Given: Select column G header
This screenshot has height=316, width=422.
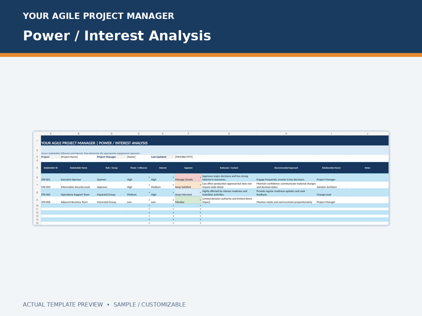Looking at the screenshot, I should [x=229, y=134].
